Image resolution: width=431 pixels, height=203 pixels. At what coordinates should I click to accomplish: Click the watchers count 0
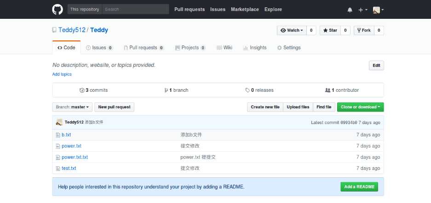pyautogui.click(x=311, y=30)
